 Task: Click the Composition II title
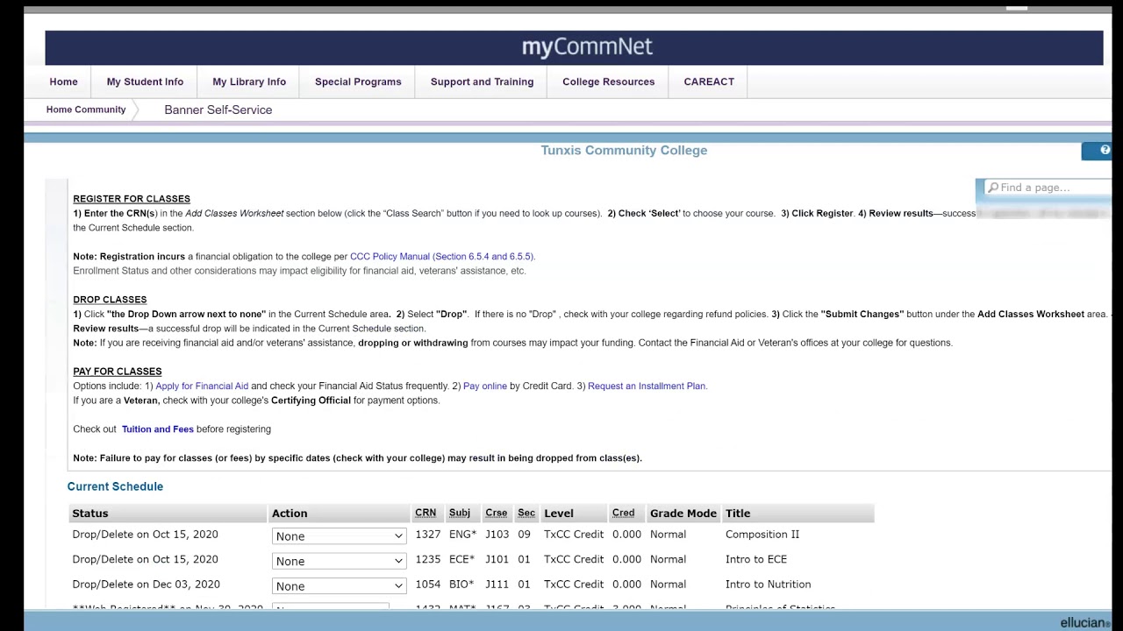tap(762, 535)
